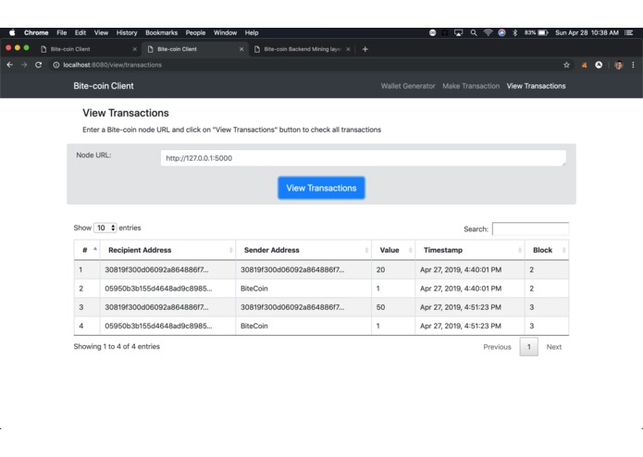Bookmark this page with the star icon
Image resolution: width=643 pixels, height=457 pixels.
566,65
